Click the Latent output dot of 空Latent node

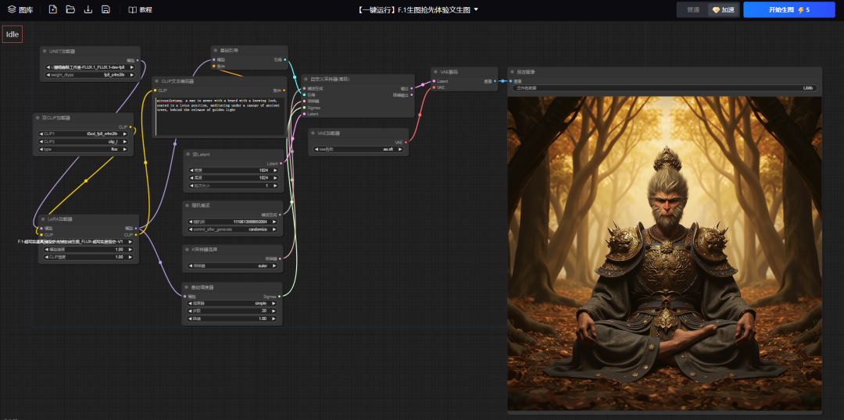click(281, 163)
